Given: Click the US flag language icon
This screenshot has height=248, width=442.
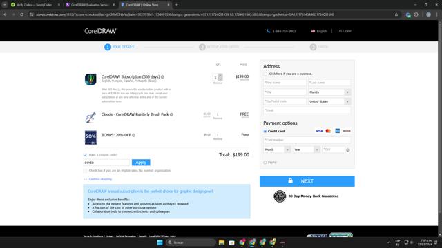Looking at the screenshot, I should (x=313, y=31).
